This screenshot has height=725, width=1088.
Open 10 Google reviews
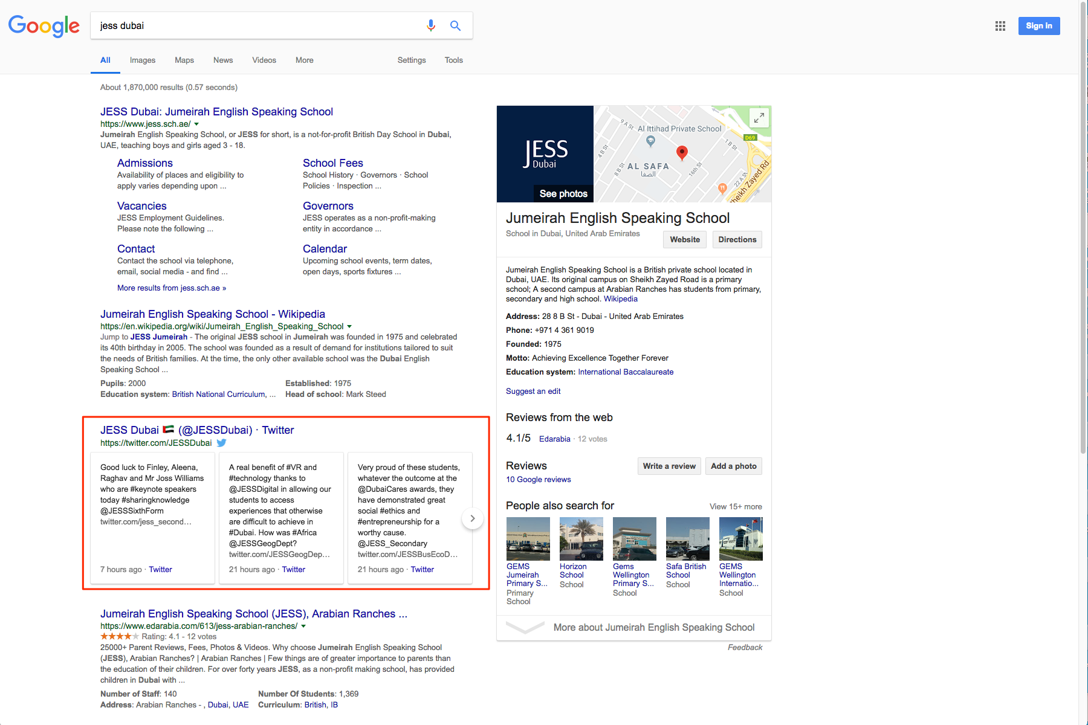539,480
